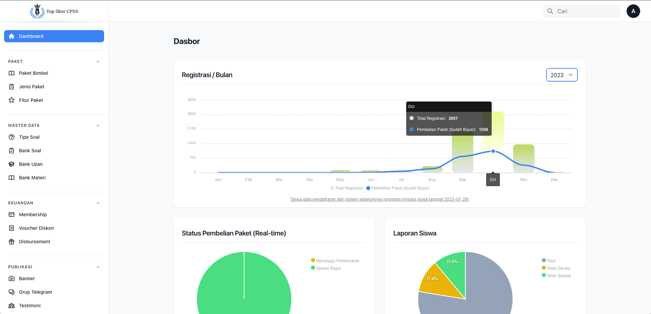Click the Grup Telegram chat icon
Screen dimensions: 651x314
click(x=12, y=292)
